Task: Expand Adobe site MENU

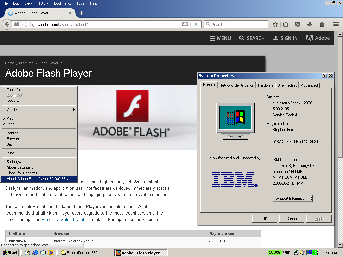Action: pyautogui.click(x=220, y=38)
